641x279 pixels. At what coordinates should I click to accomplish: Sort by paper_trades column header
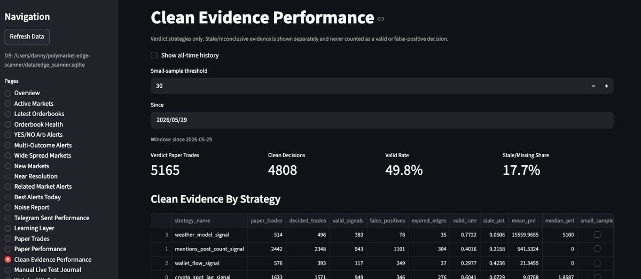click(265, 221)
